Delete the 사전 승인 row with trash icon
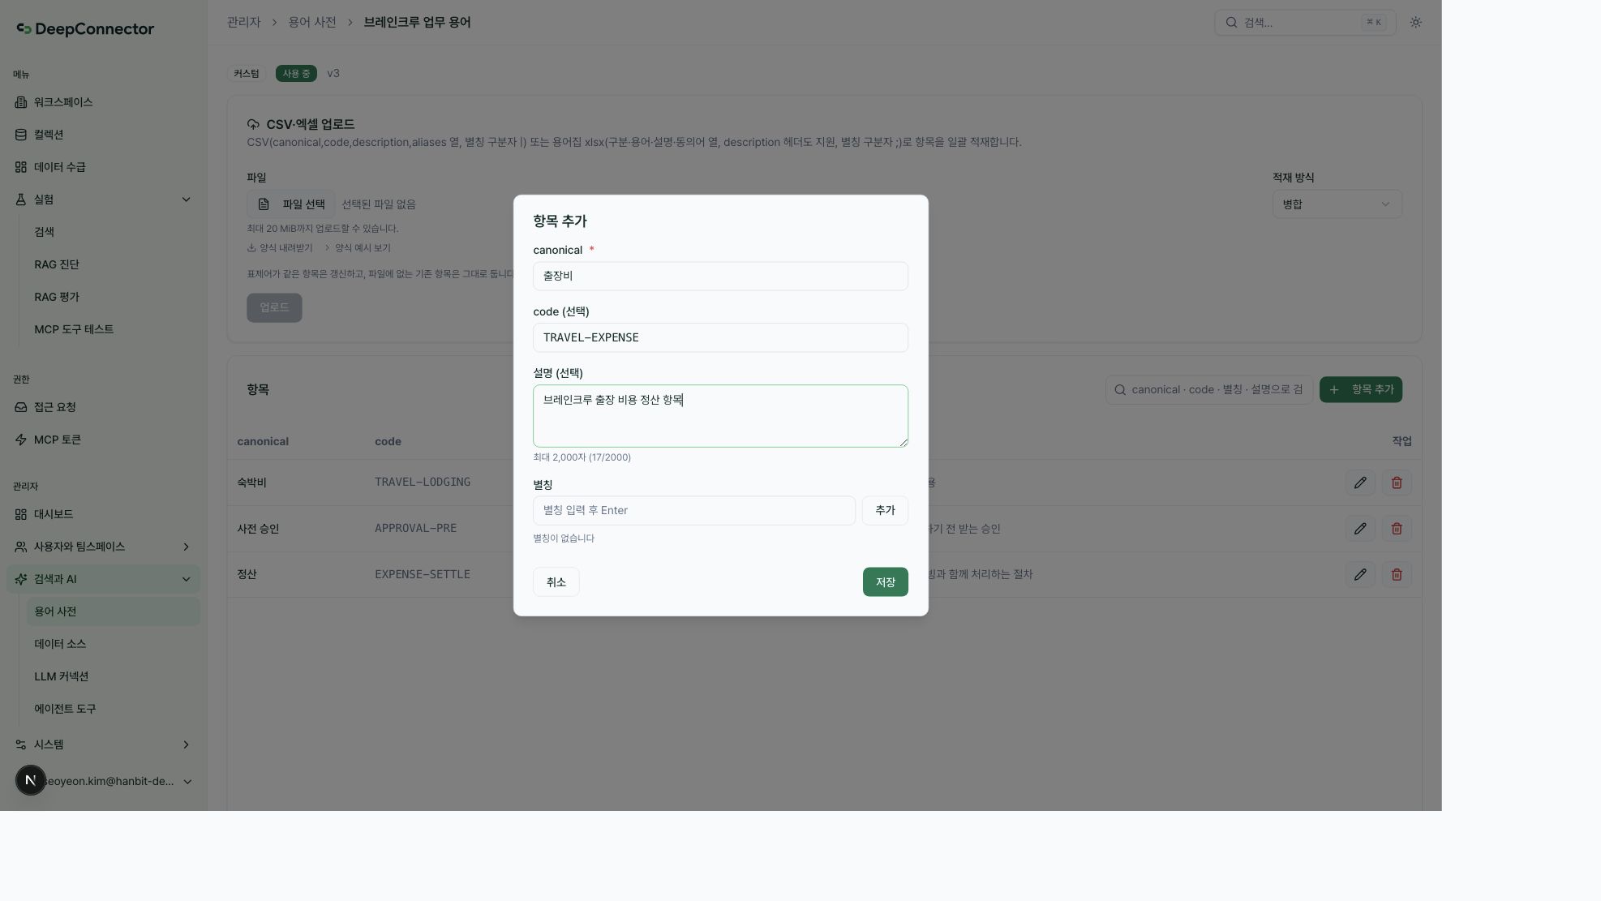The height and width of the screenshot is (901, 1601). [1397, 529]
